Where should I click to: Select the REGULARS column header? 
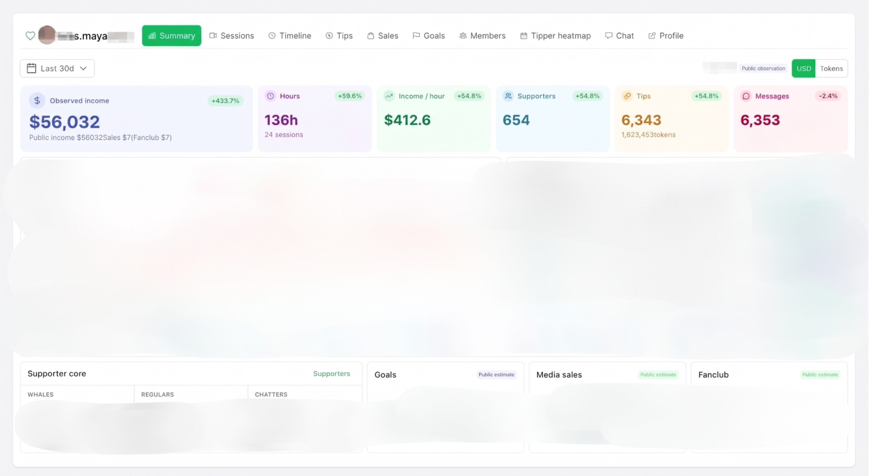pos(157,394)
